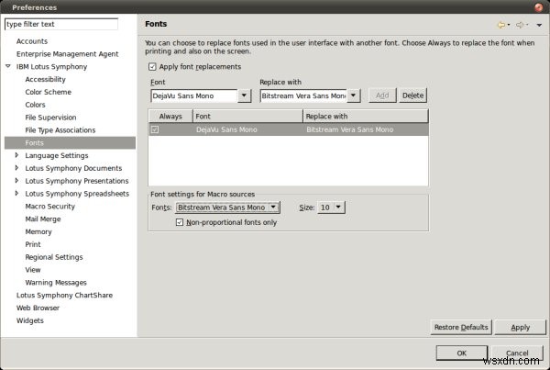Open Accessibility preferences
The width and height of the screenshot is (550, 370).
[45, 79]
